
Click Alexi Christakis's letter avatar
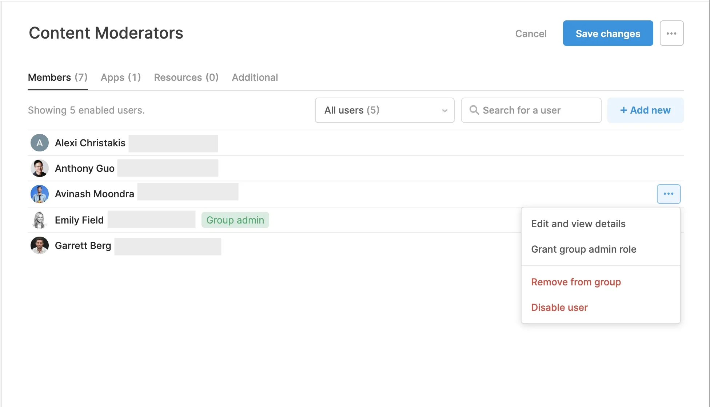click(x=39, y=143)
